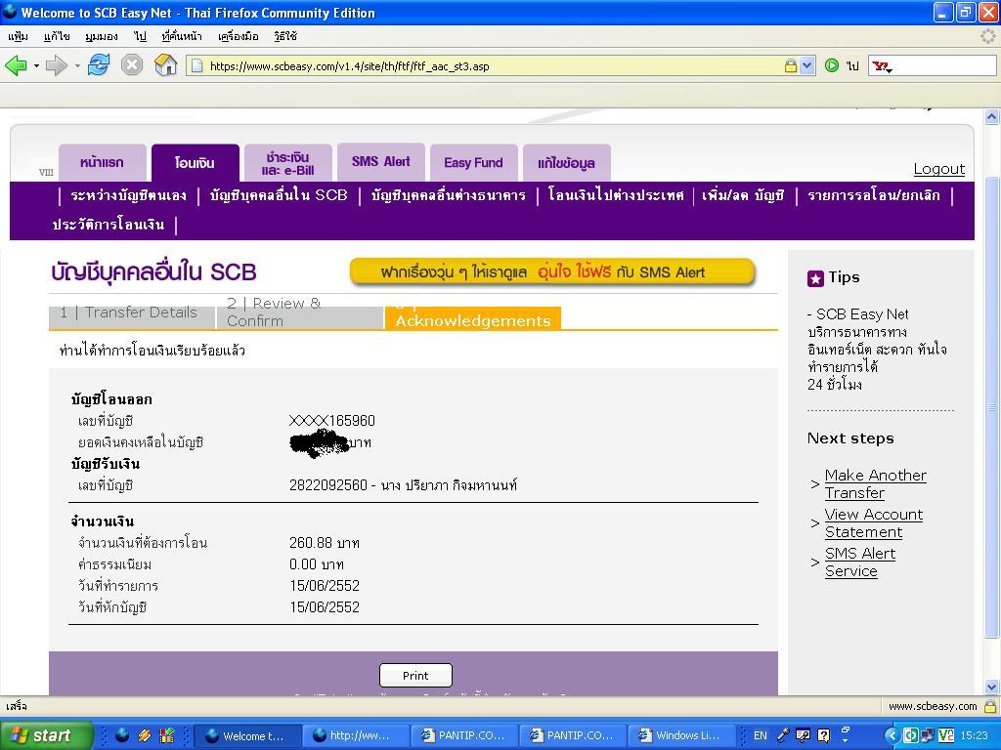Open the วิธีใช้ help menu

pyautogui.click(x=285, y=36)
